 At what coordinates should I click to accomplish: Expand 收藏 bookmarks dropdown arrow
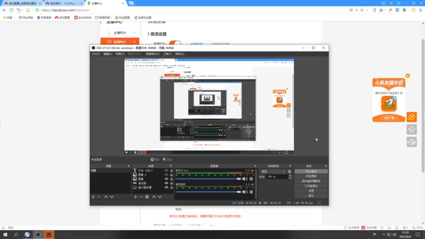point(14,18)
